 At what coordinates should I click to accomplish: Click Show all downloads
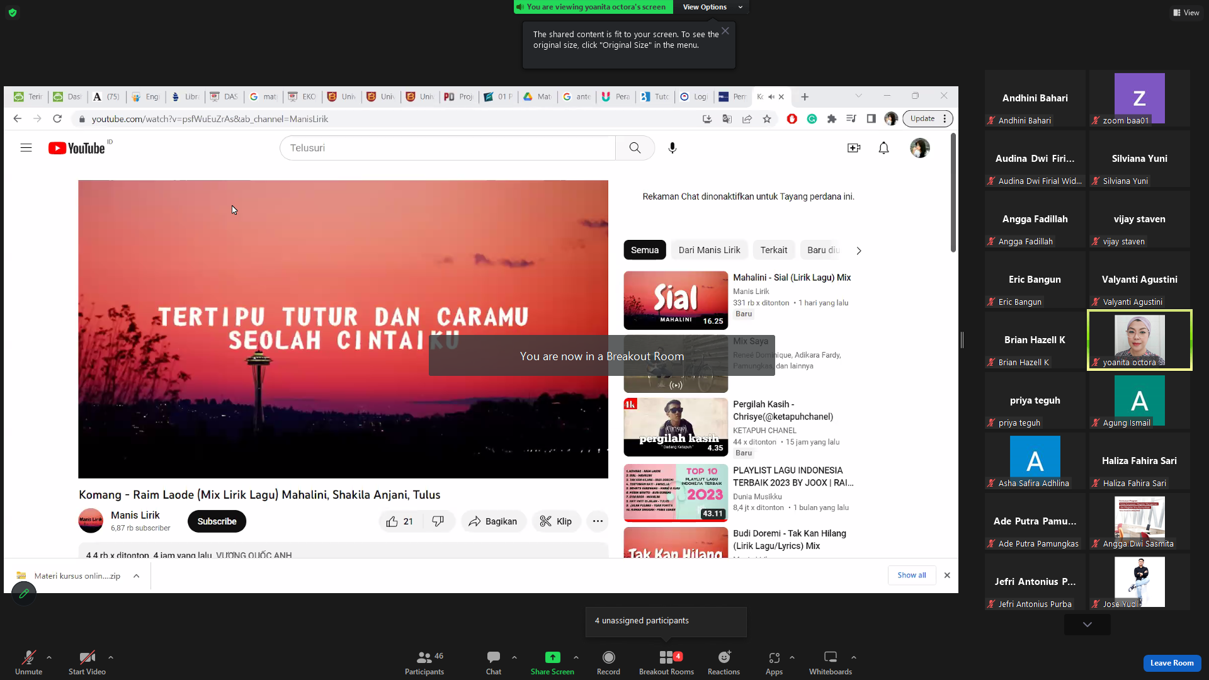click(912, 575)
